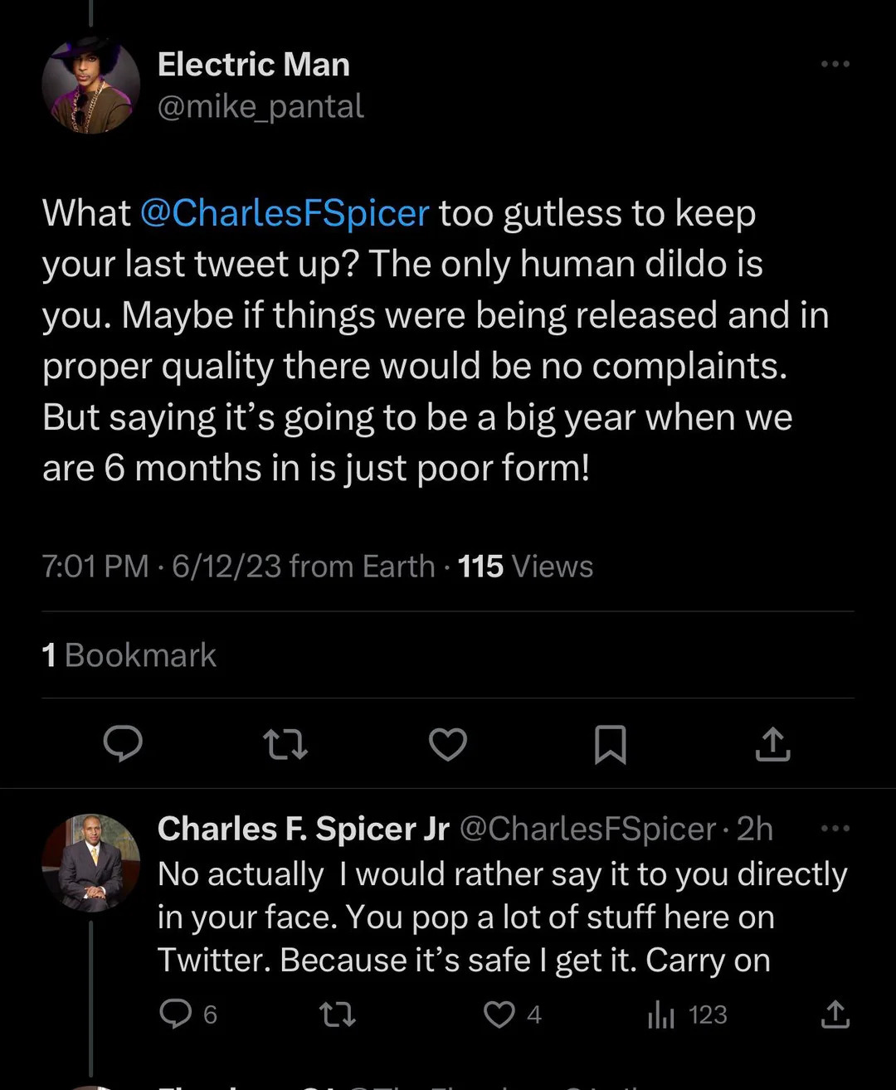This screenshot has width=896, height=1090.
Task: View analytics for Charles Spicer's reply
Action: pyautogui.click(x=662, y=1014)
